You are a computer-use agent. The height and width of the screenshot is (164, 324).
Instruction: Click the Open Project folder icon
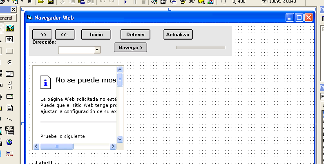41,2
